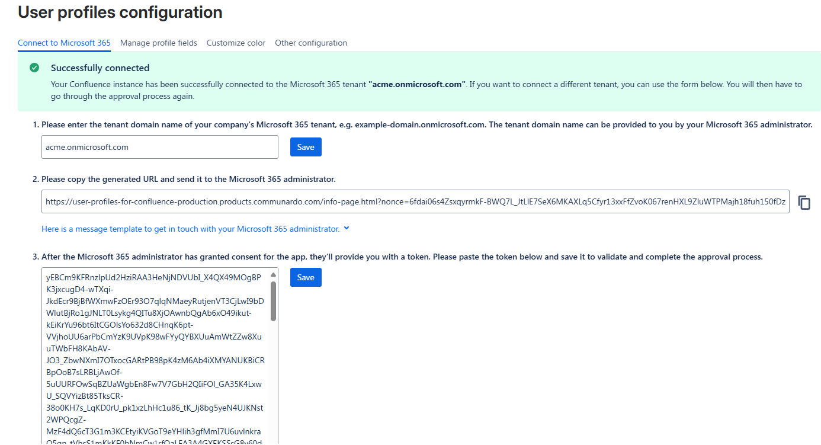The width and height of the screenshot is (821, 445).
Task: Focus the tenant domain name input field
Action: [159, 147]
